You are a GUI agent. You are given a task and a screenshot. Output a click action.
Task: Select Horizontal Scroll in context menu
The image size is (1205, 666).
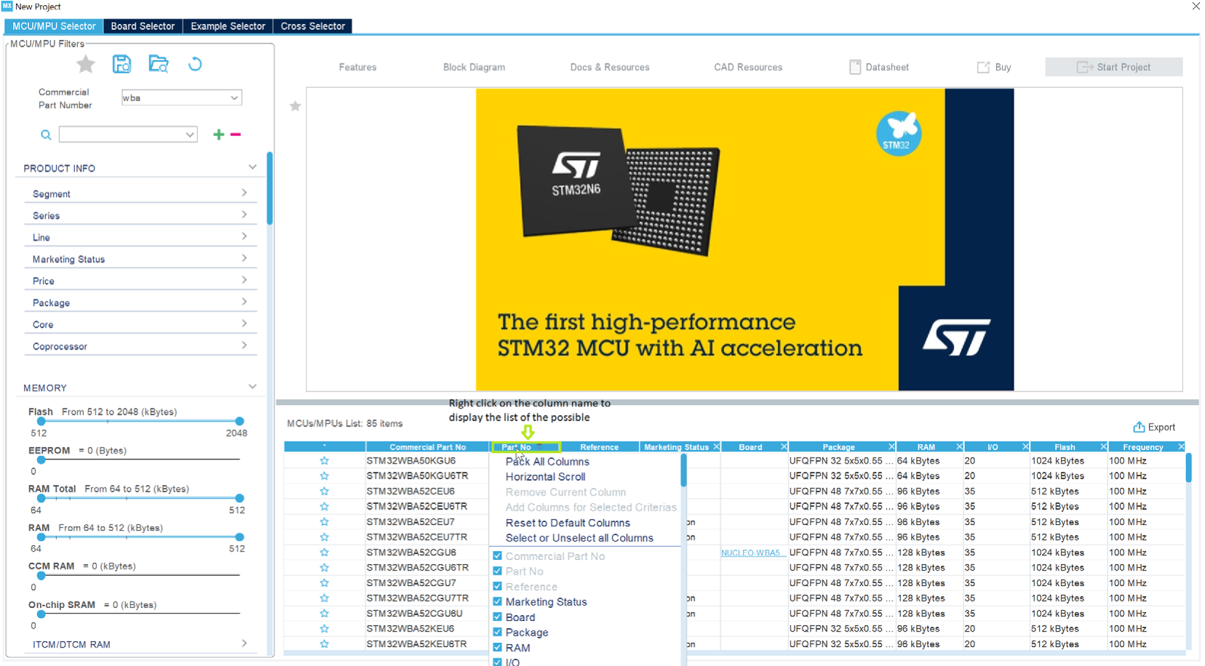545,477
